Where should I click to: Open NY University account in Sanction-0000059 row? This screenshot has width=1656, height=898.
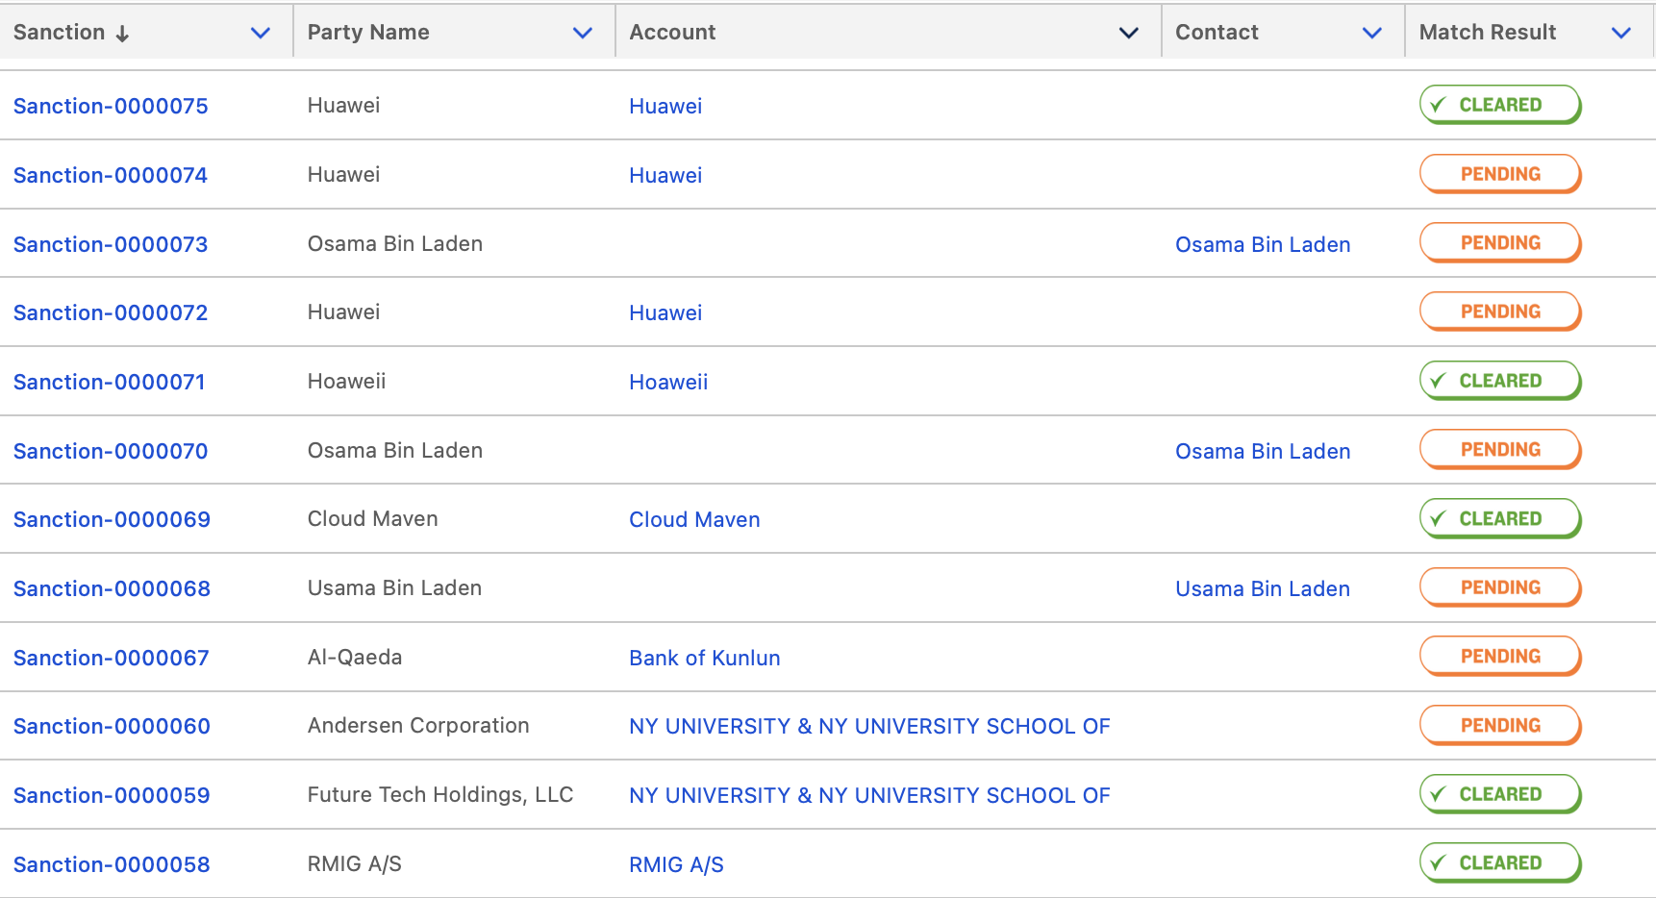click(x=869, y=795)
